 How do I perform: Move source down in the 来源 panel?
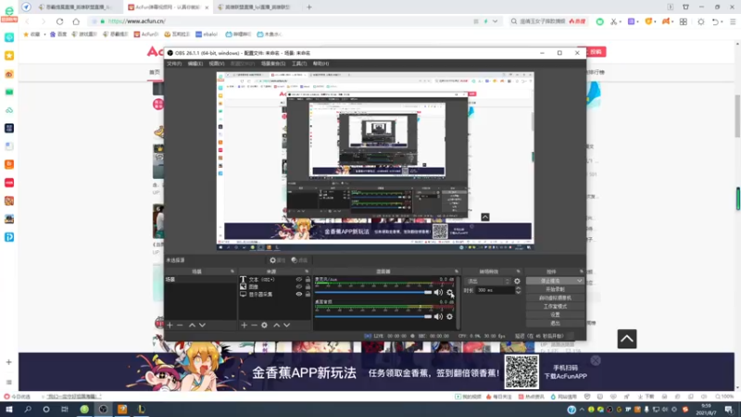point(287,325)
